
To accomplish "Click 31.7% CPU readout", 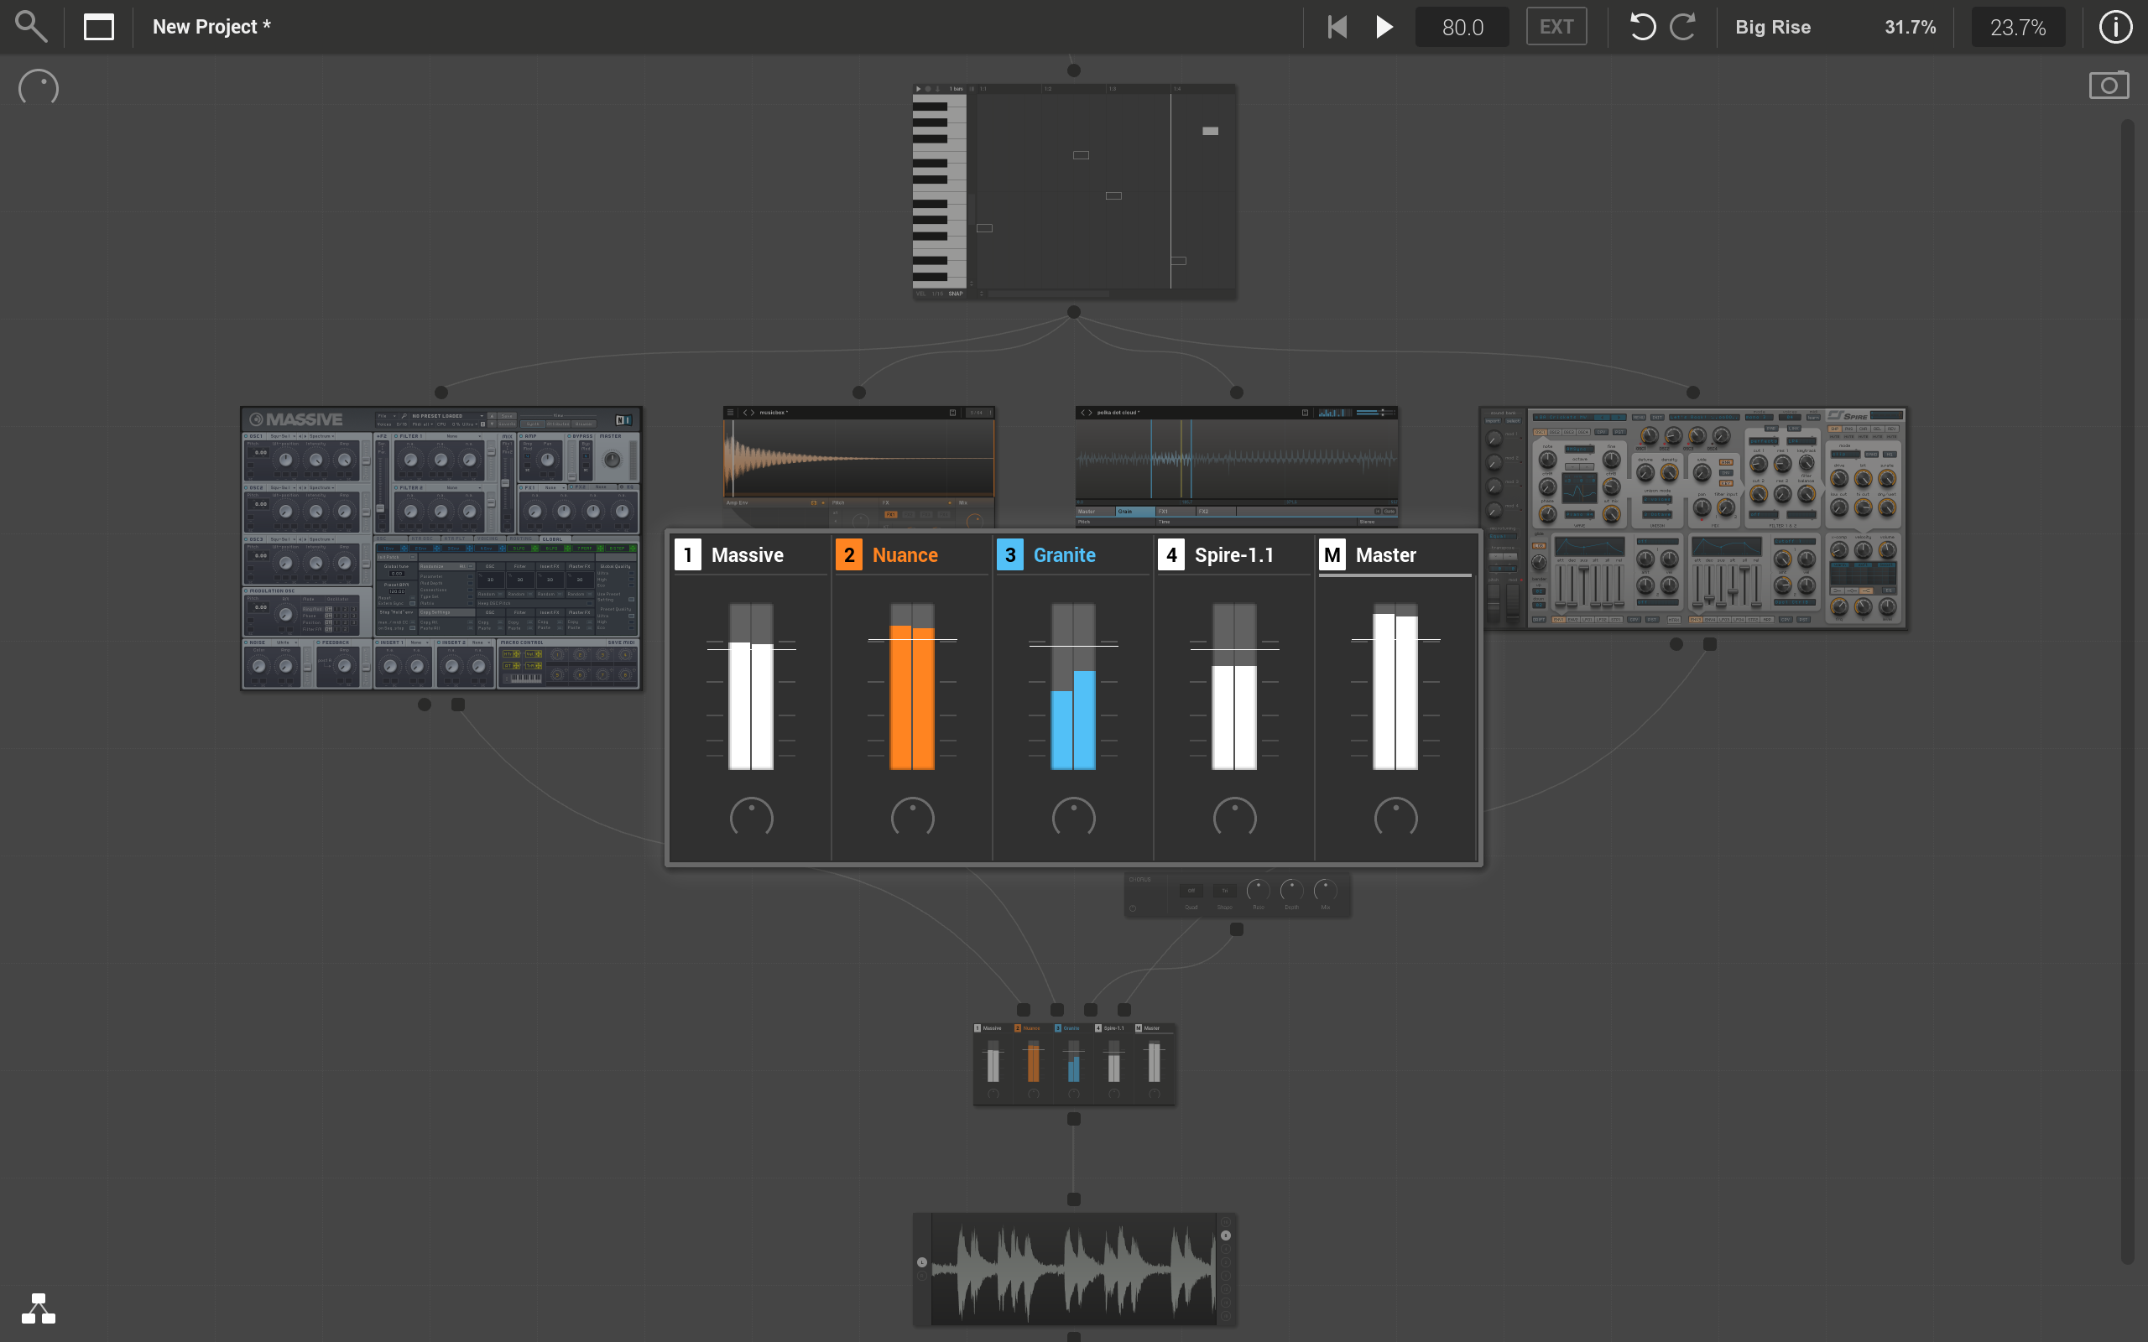I will point(1910,27).
